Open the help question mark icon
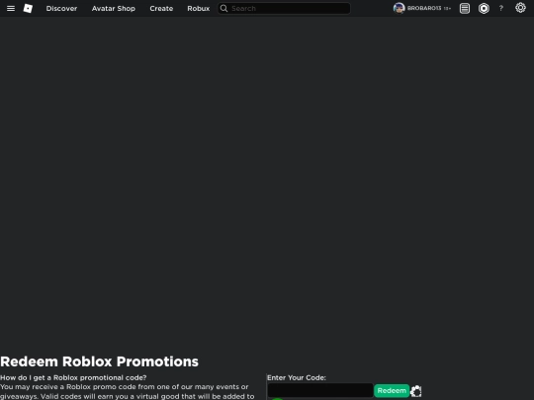The width and height of the screenshot is (534, 400). coord(501,9)
